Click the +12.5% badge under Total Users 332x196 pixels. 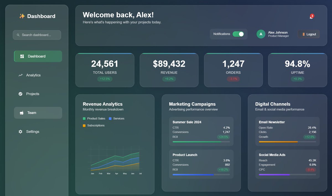pos(105,79)
